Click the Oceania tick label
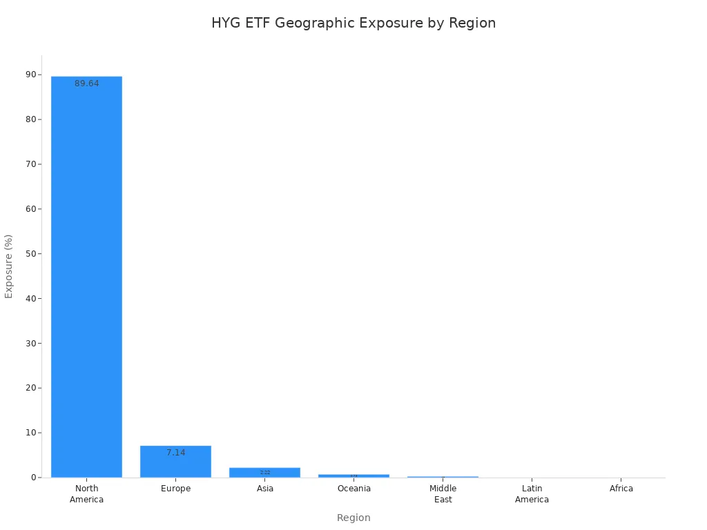Viewport: 707px width, 530px height. [x=354, y=488]
